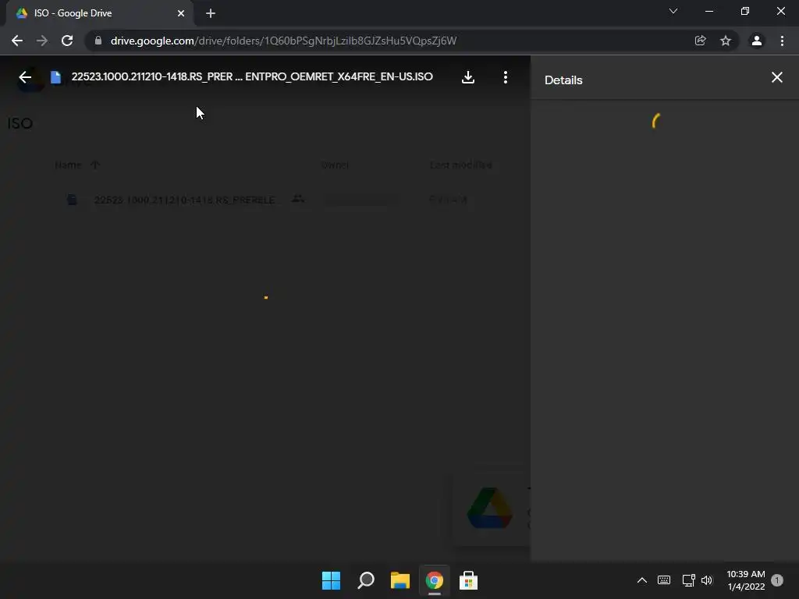Switch to Chrome in the taskbar

pyautogui.click(x=434, y=580)
